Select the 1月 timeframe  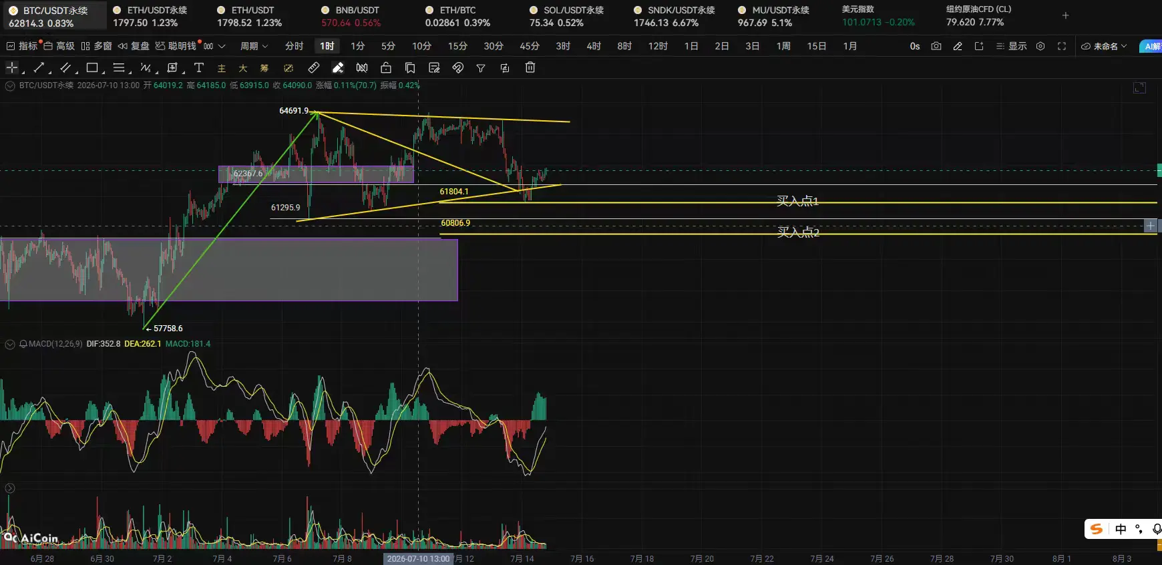click(849, 46)
